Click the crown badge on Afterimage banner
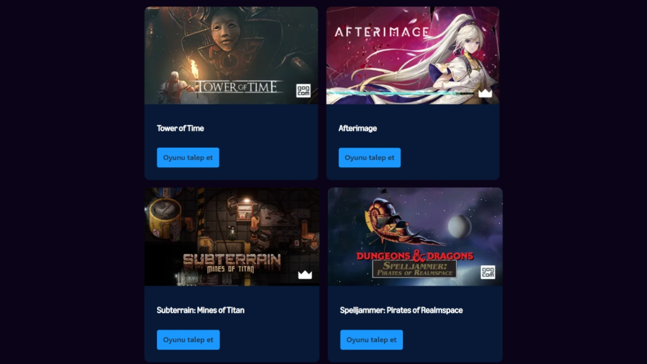Viewport: 647px width, 364px height. 485,93
